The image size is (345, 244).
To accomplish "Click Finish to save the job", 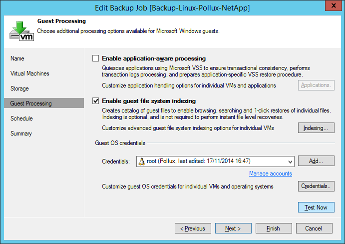I will 273,228.
